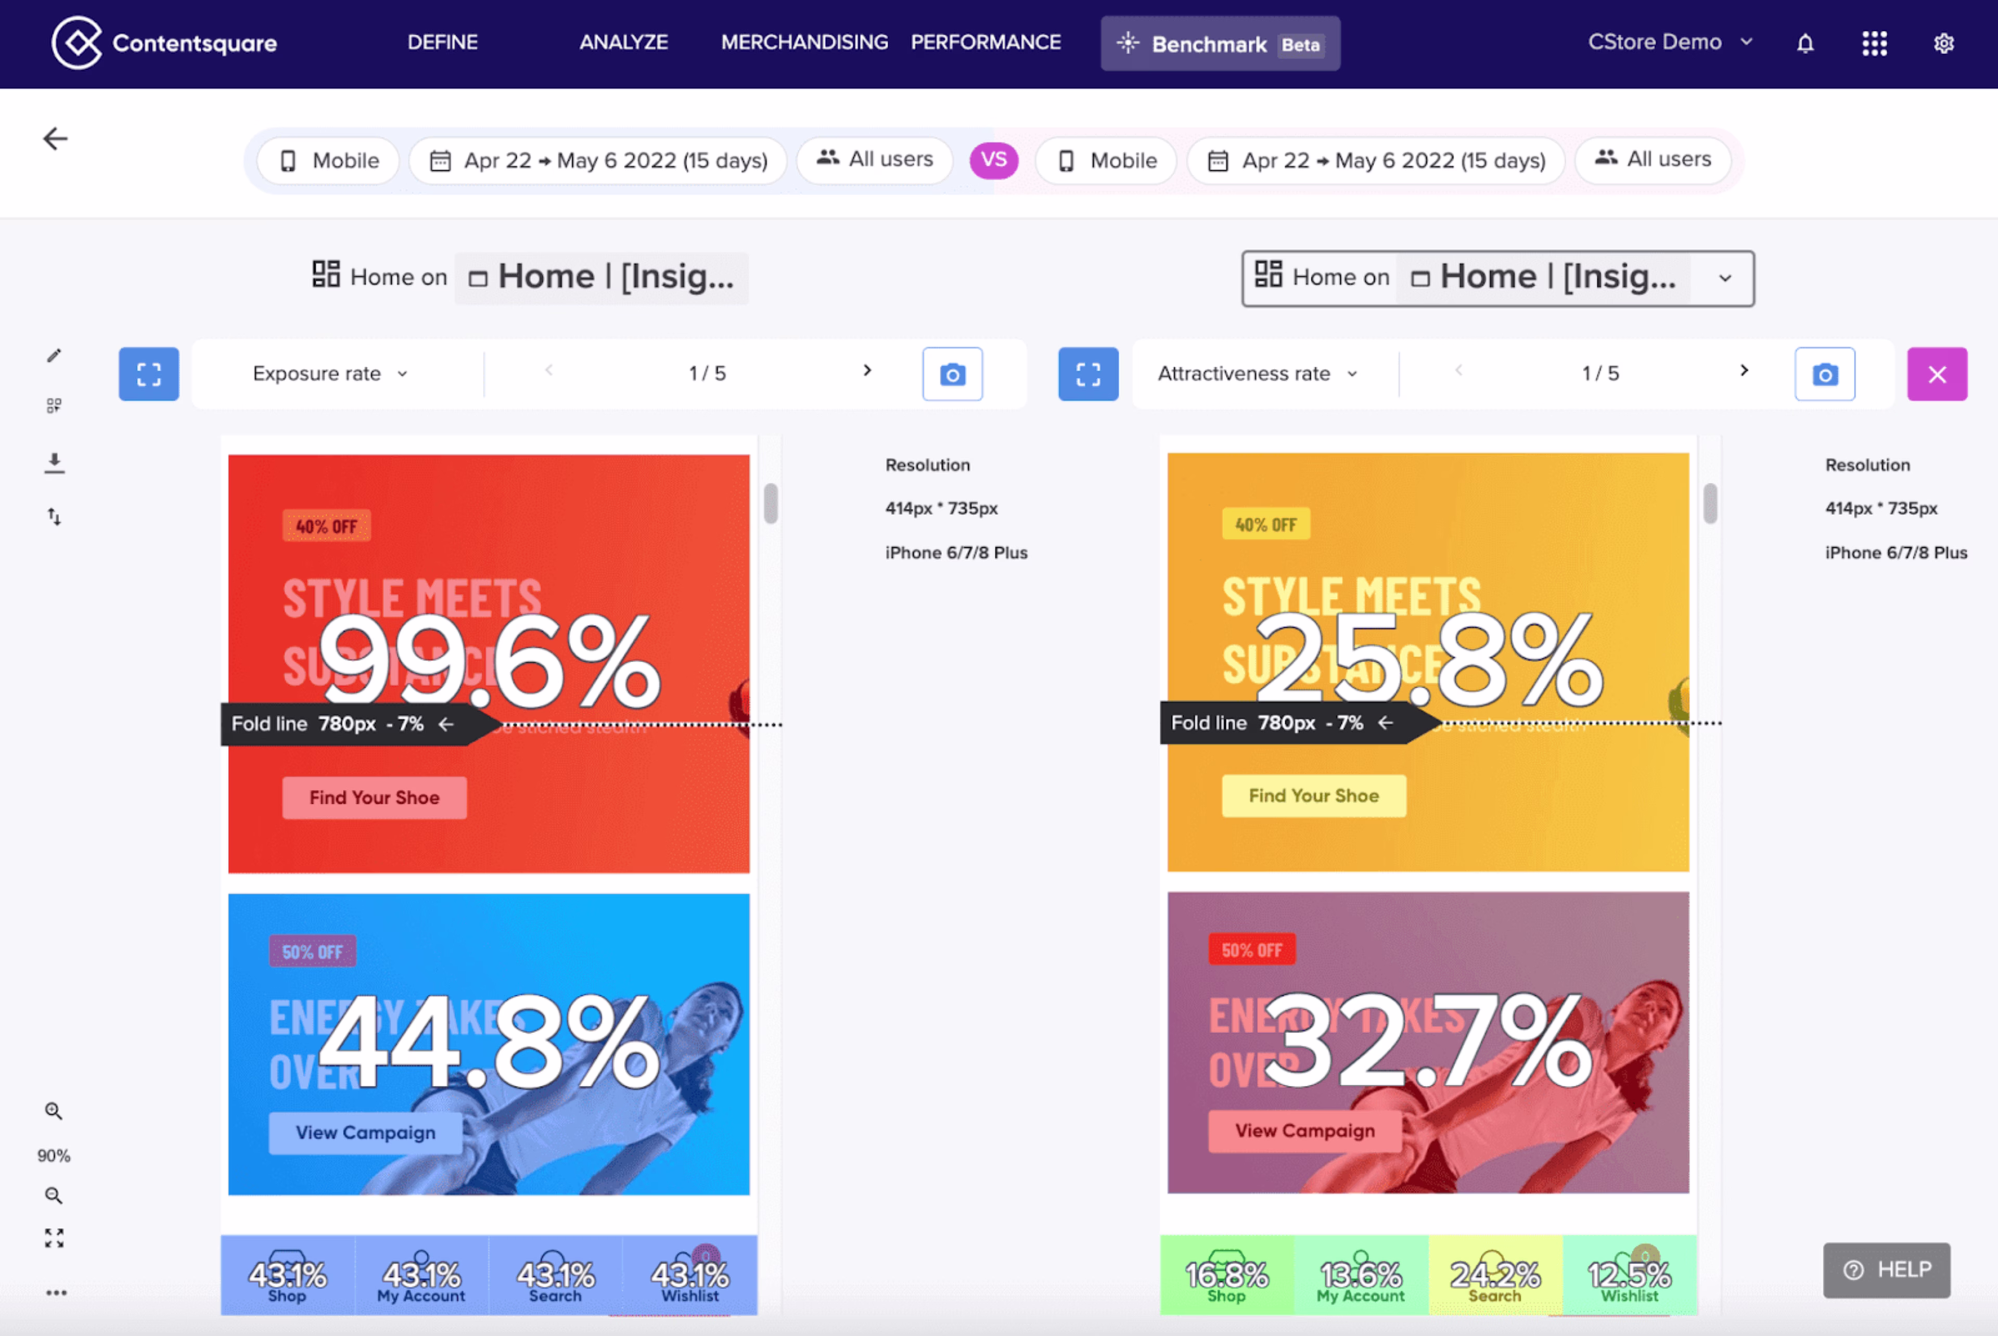This screenshot has height=1336, width=1998.
Task: Switch to Benchmark Beta tab
Action: pos(1219,44)
